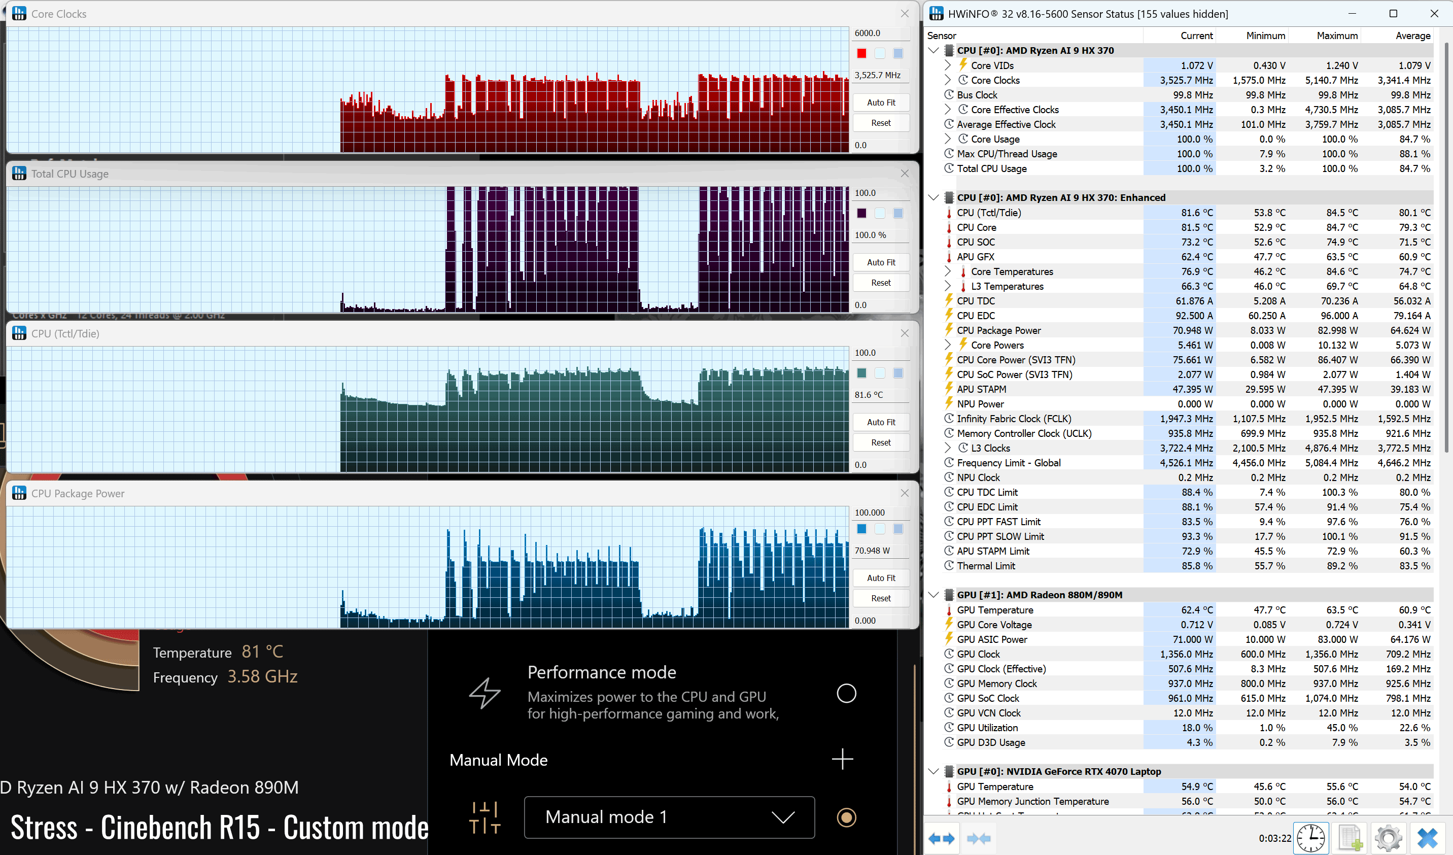The height and width of the screenshot is (855, 1453).
Task: Click the thermometer icon beside GPU Memory Junction Temperature
Action: (949, 801)
